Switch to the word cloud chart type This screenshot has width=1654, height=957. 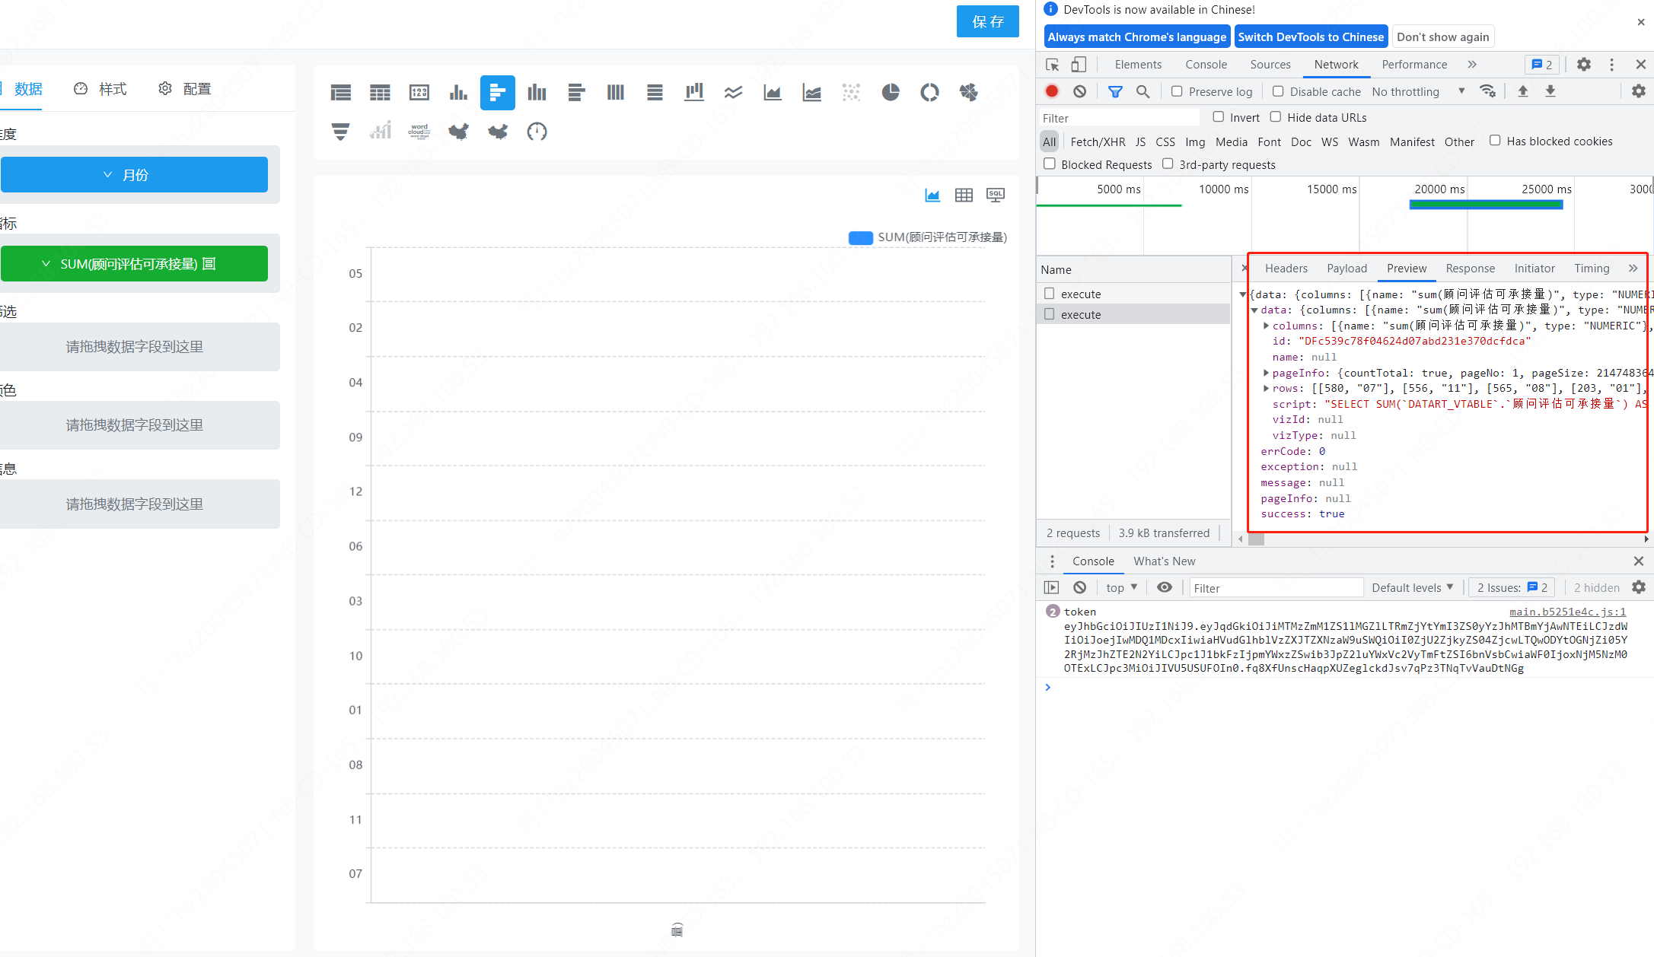(x=419, y=131)
